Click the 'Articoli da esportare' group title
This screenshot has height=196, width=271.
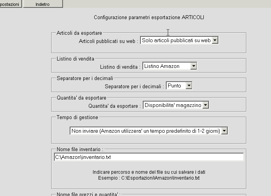(79, 33)
